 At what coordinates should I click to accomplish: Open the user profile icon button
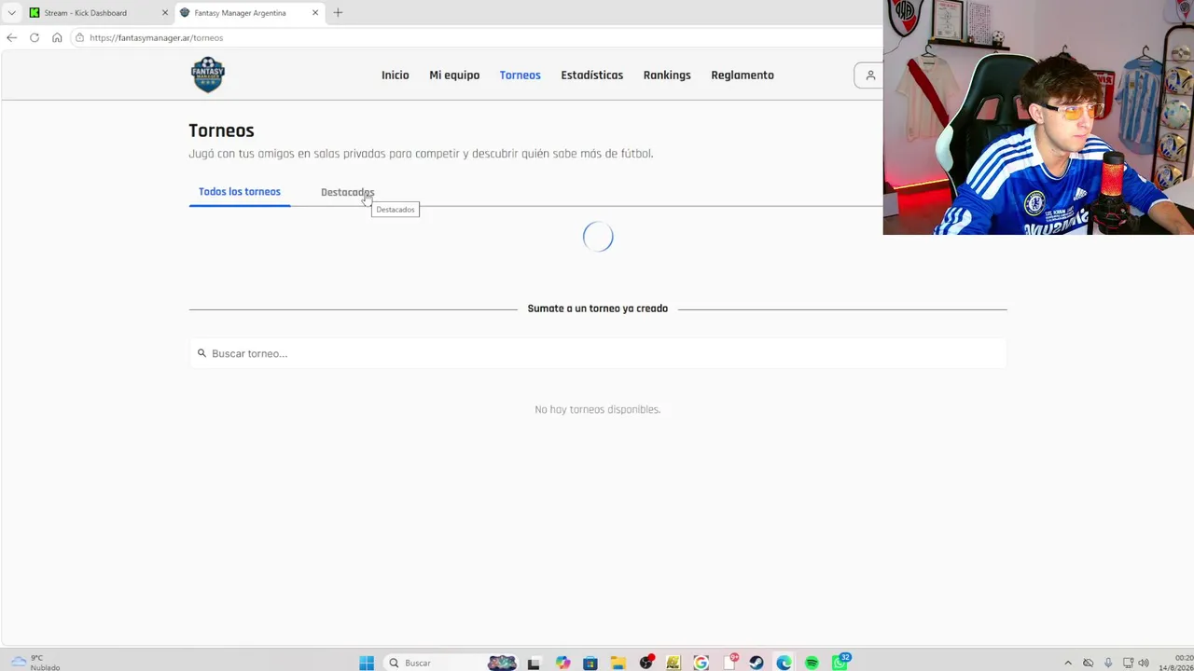(x=870, y=75)
